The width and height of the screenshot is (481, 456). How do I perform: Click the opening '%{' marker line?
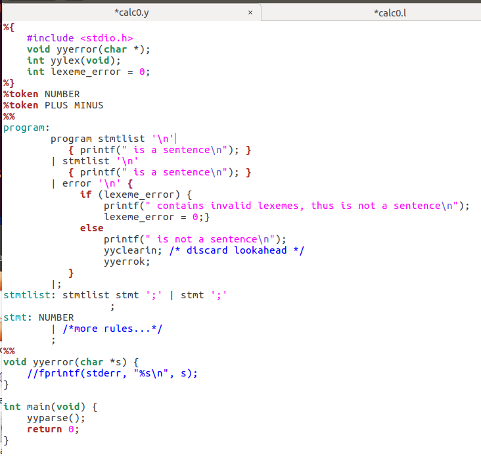(x=9, y=28)
